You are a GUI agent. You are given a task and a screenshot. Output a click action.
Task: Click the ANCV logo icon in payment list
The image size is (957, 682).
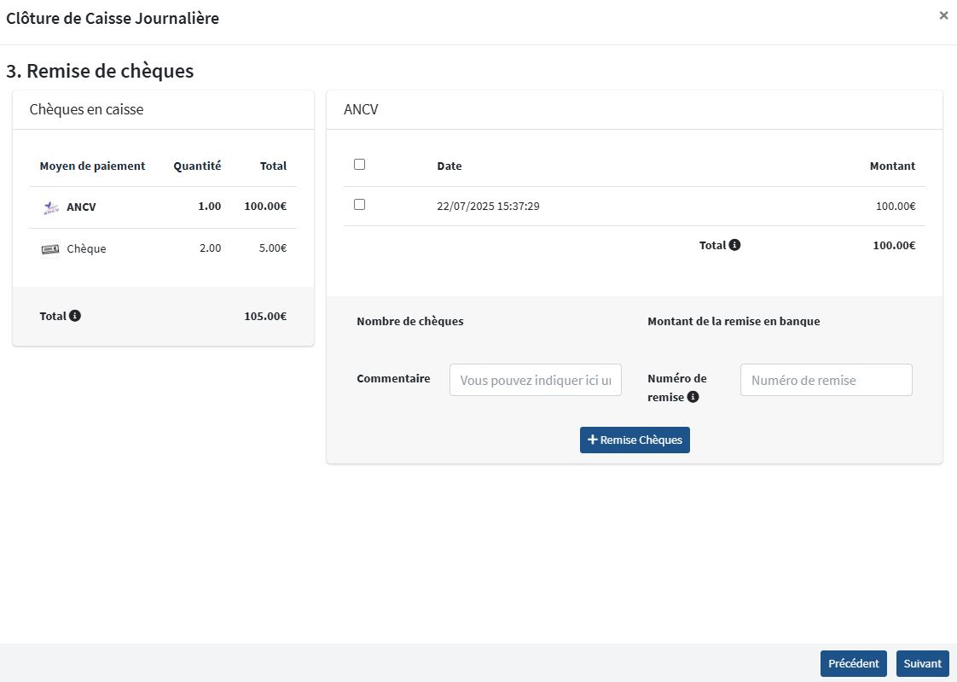50,207
